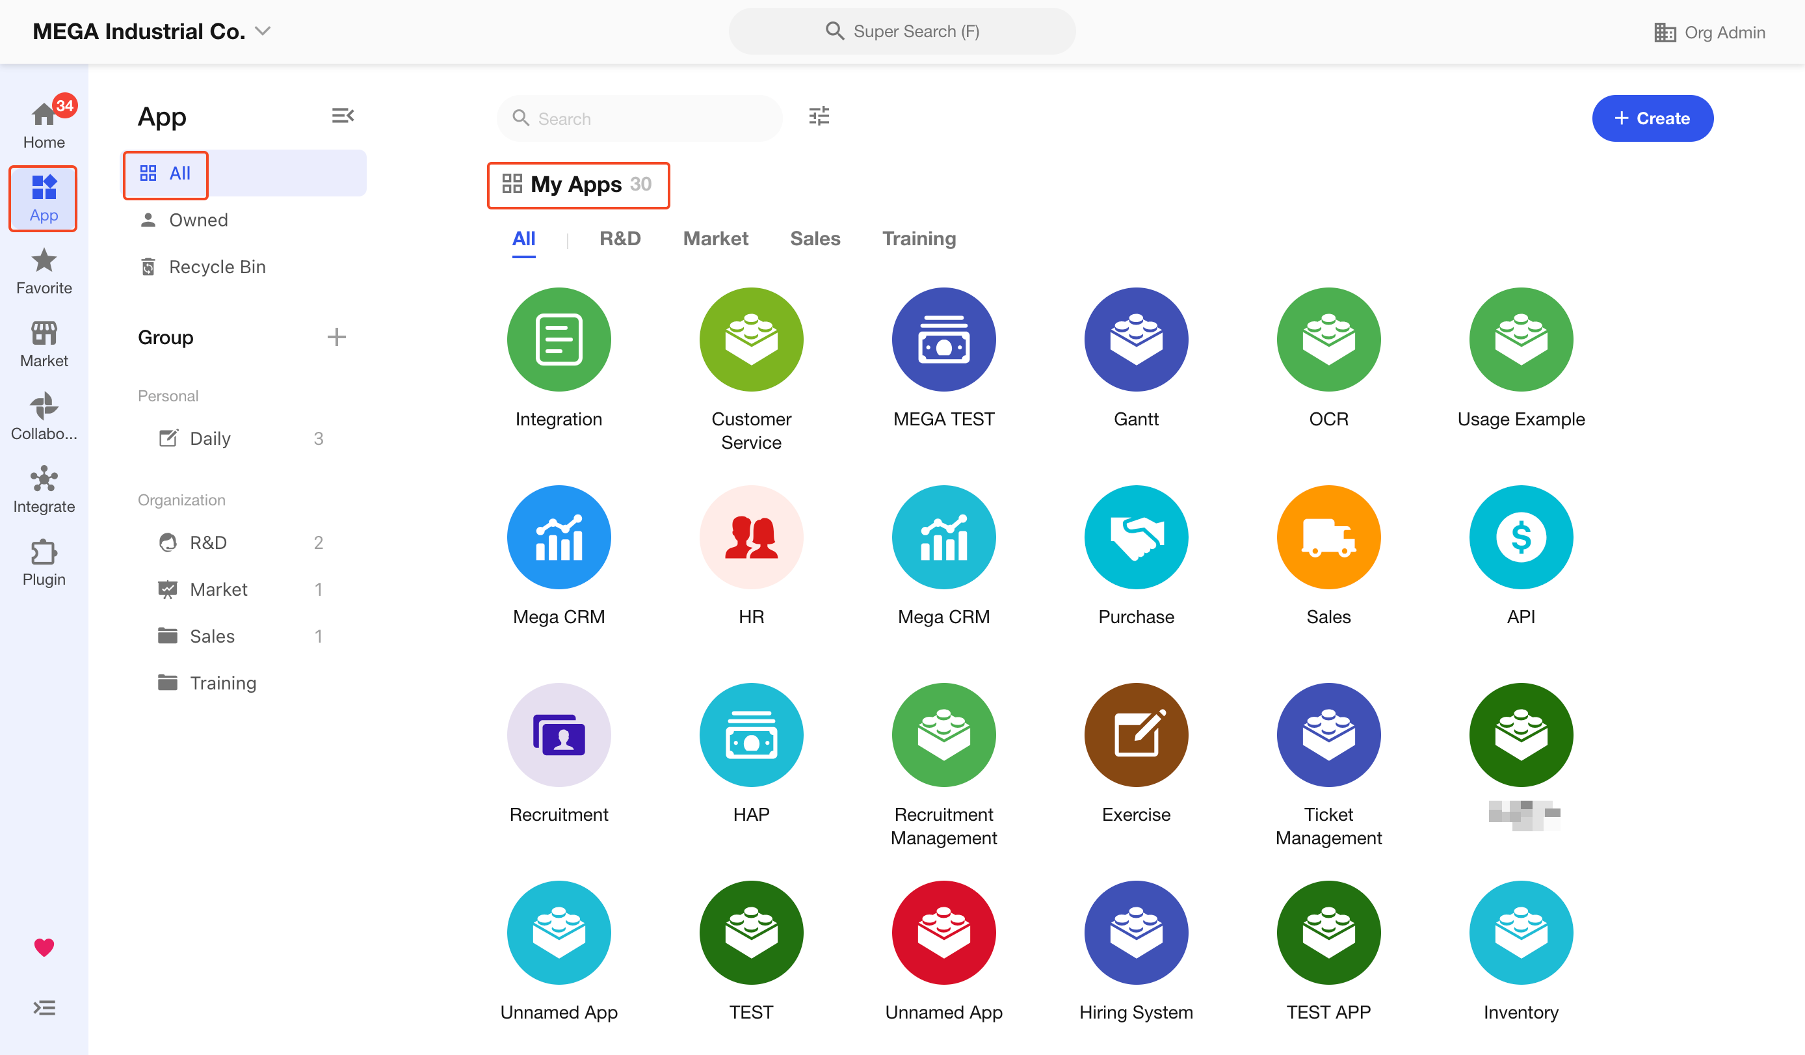Screen dimensions: 1805x1055
Task: Launch the HR app icon
Action: click(750, 537)
